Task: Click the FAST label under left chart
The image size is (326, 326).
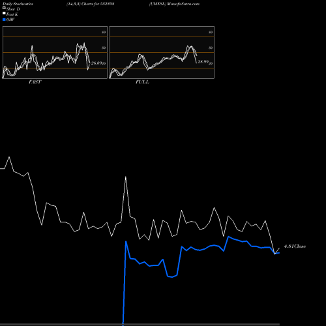Action: click(35, 82)
